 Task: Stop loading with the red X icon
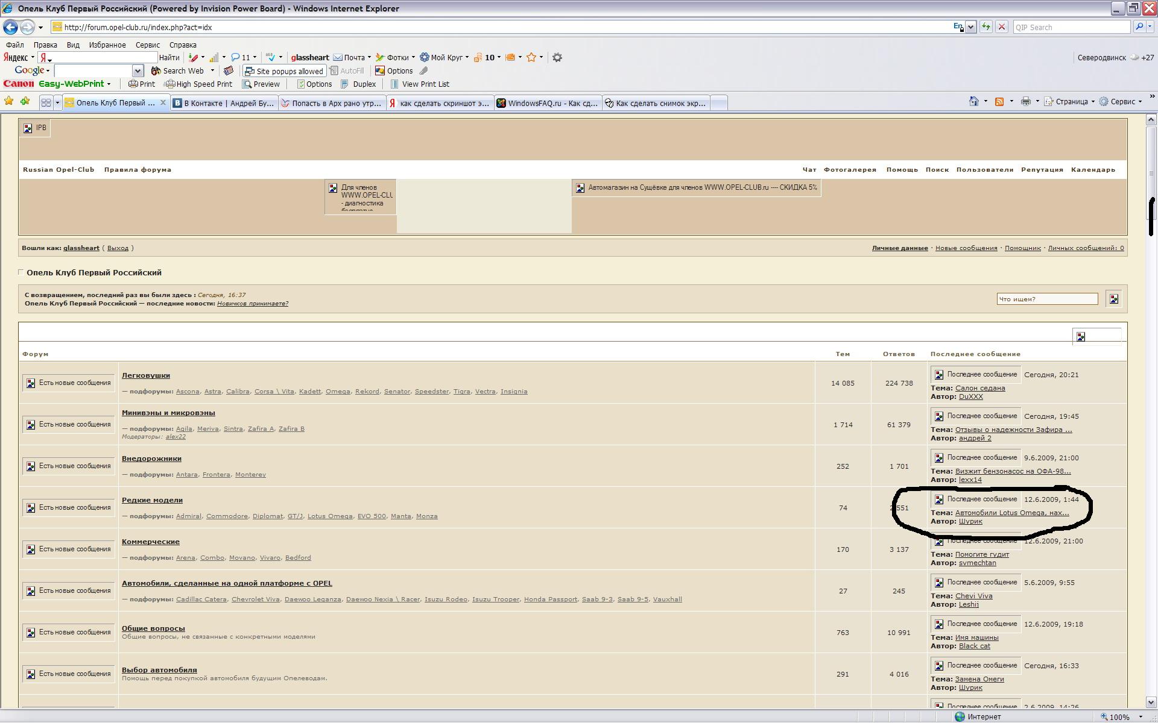[1002, 27]
